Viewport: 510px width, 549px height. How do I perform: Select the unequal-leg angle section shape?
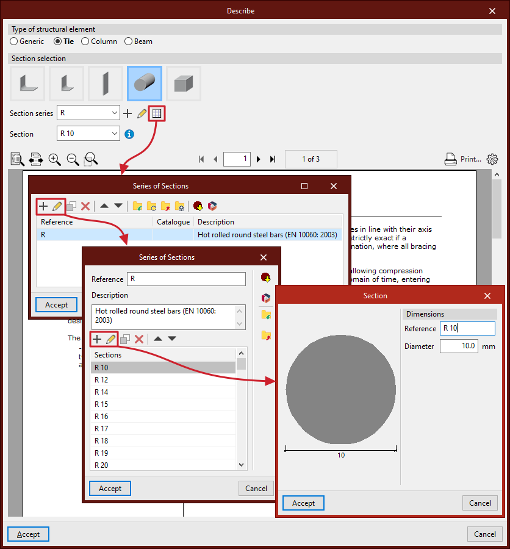(66, 84)
